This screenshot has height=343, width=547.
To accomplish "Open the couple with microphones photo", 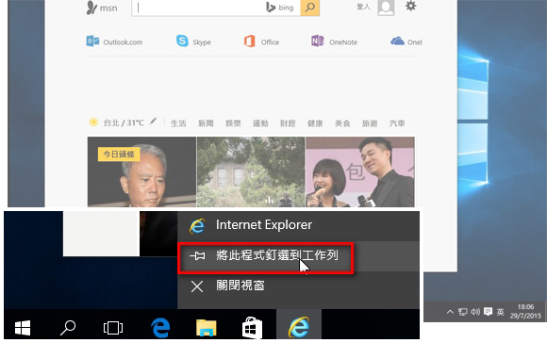I will 360,171.
